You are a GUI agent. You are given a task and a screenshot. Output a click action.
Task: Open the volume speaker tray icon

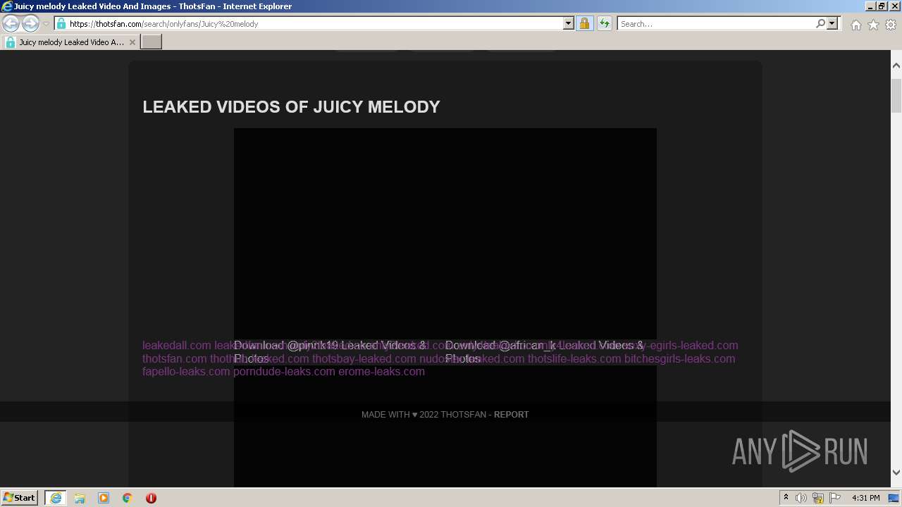coord(801,498)
